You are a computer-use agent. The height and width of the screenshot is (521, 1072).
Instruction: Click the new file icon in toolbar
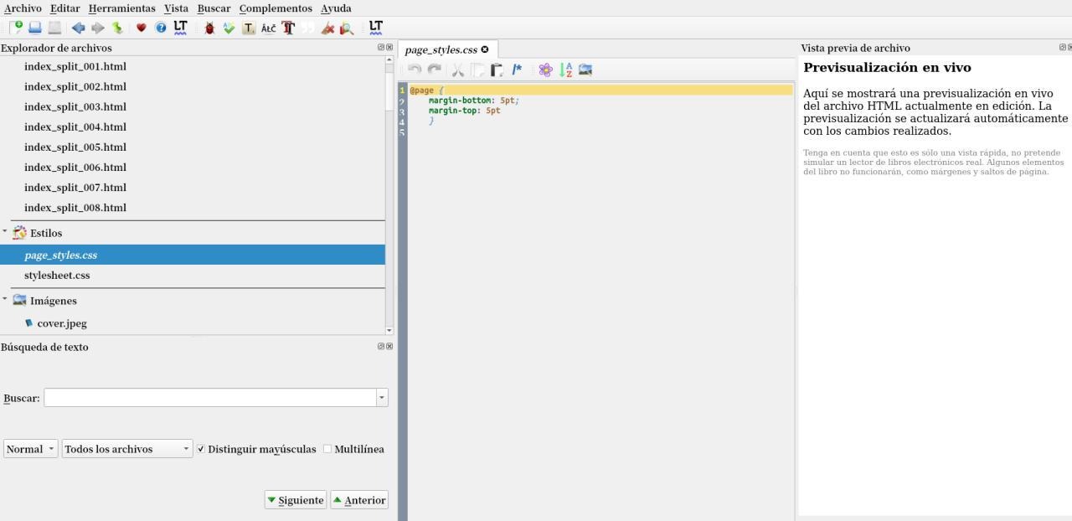17,28
